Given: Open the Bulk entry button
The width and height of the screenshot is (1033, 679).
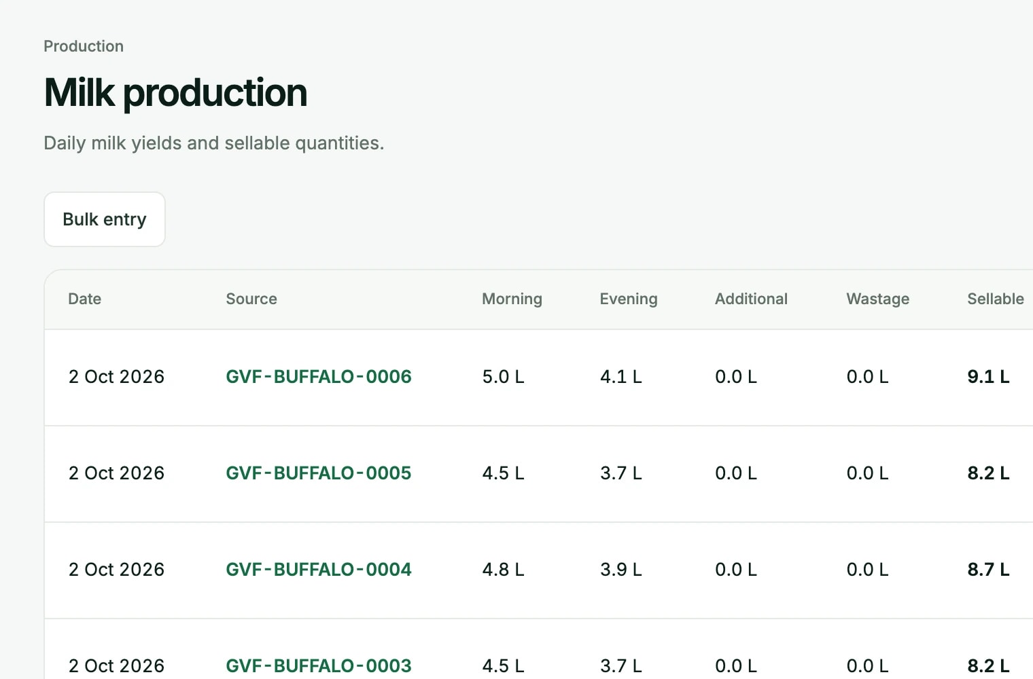Looking at the screenshot, I should pyautogui.click(x=105, y=219).
